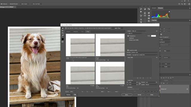
Task: Click the Done button
Action: pyautogui.click(x=152, y=95)
